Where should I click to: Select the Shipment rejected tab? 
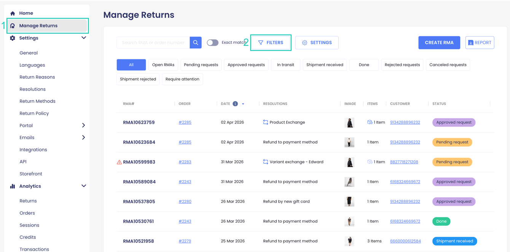click(x=138, y=79)
